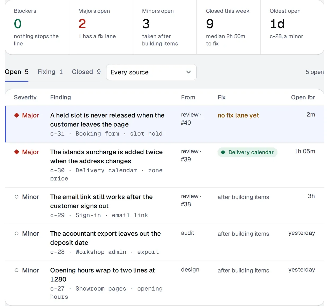Viewport: 329px width, 306px height.
Task: Switch to the Fixing tab
Action: tap(50, 72)
